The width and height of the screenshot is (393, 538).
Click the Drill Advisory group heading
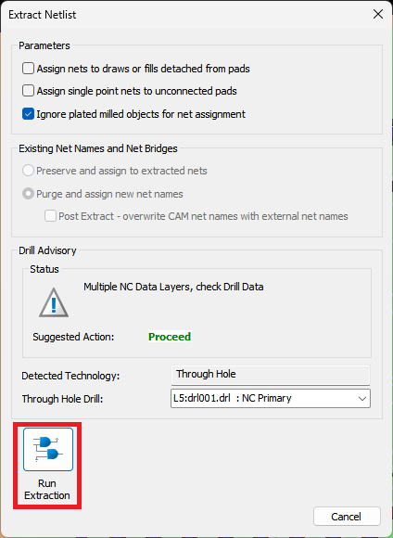pos(47,250)
